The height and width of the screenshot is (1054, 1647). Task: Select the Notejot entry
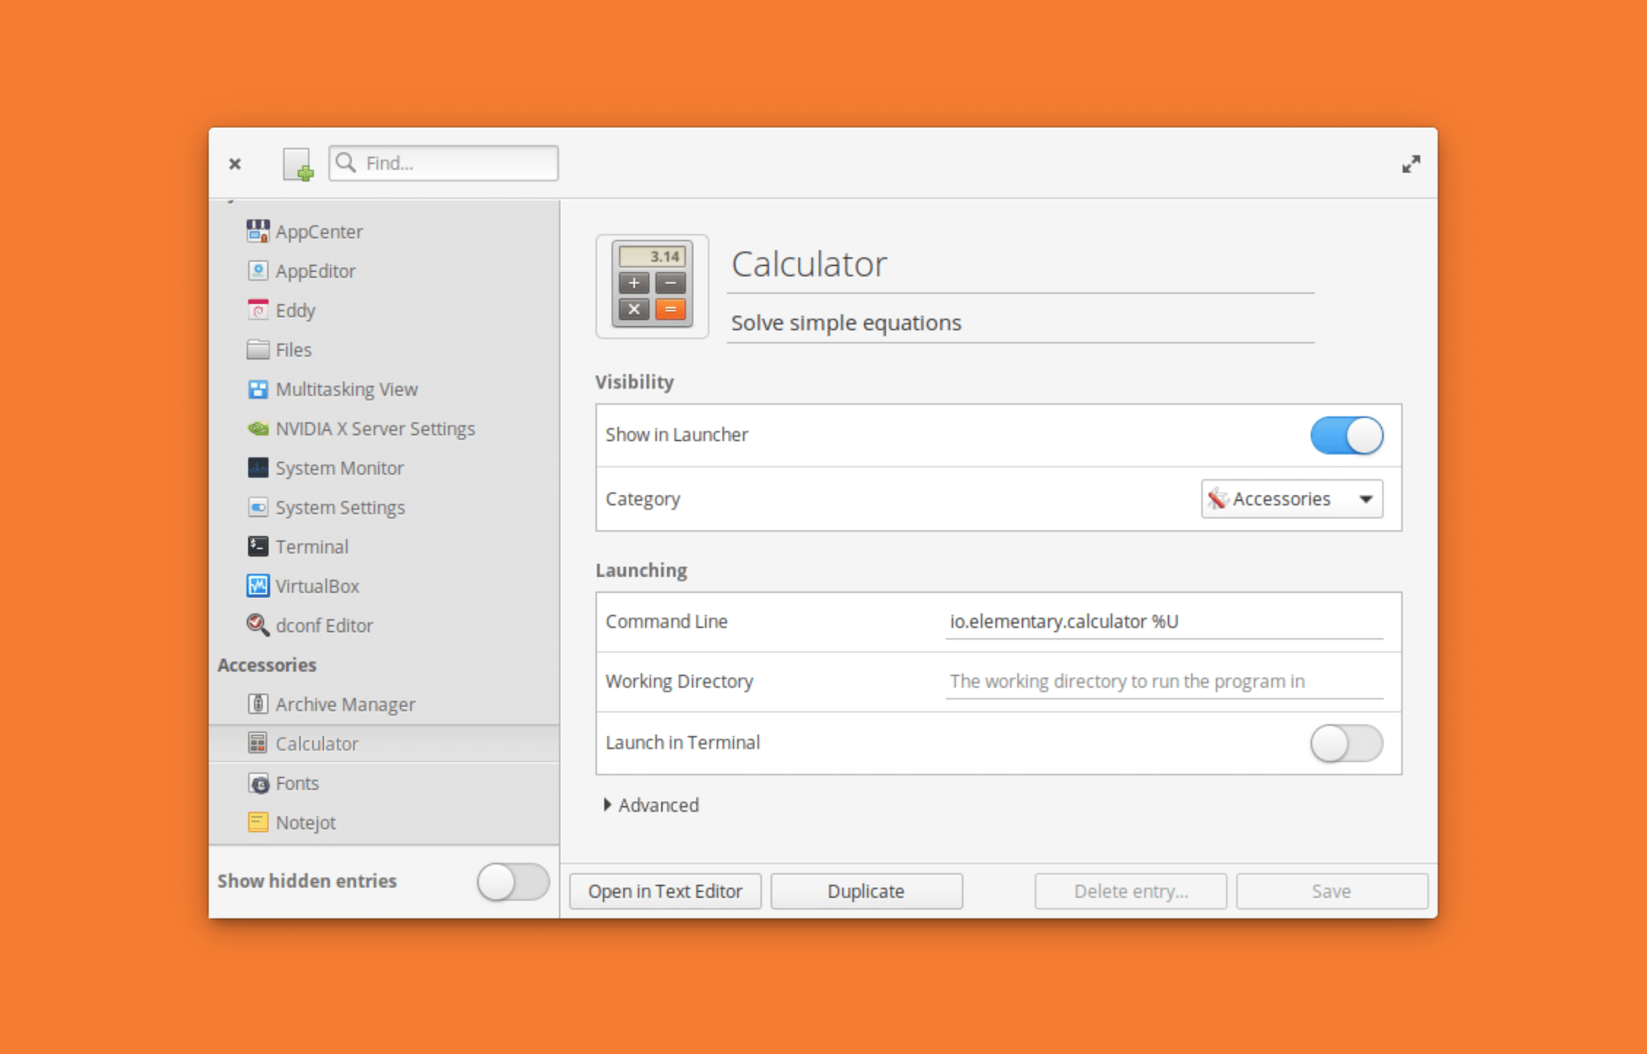click(384, 822)
